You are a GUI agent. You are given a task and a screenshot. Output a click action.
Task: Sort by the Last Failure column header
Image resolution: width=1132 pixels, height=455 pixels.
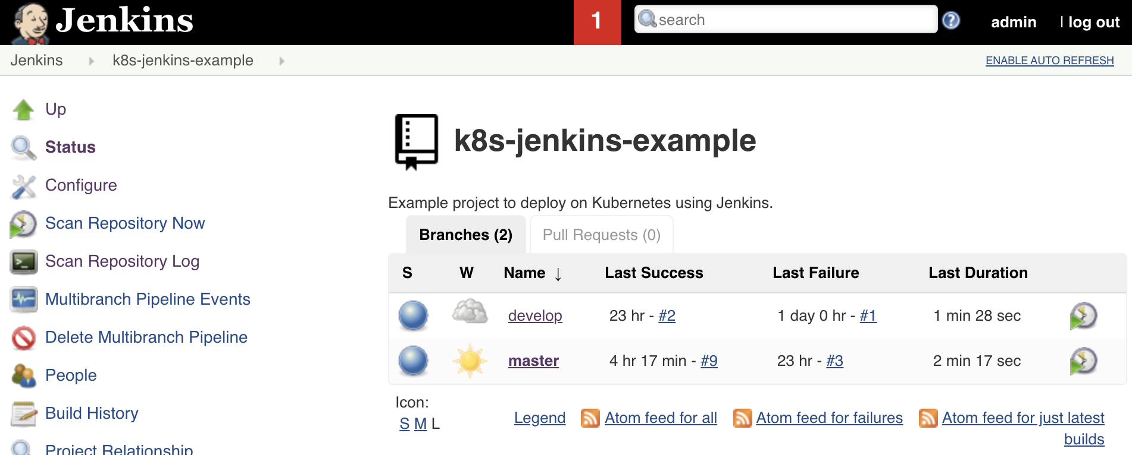(x=816, y=273)
